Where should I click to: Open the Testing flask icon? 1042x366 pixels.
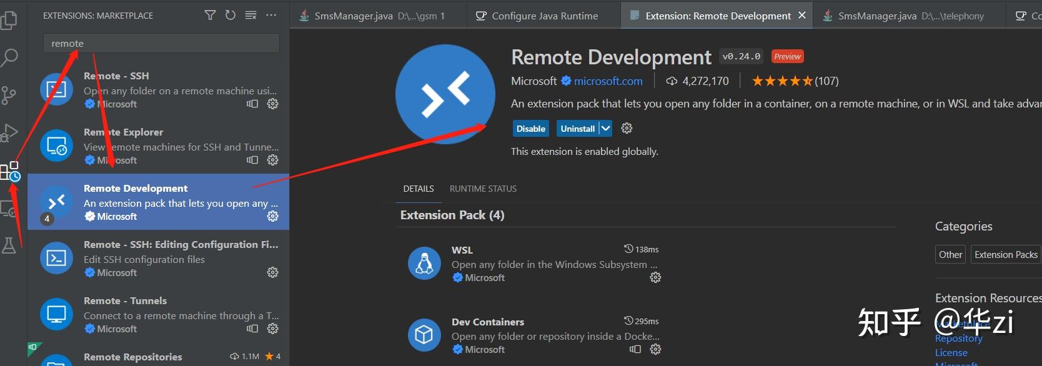9,245
